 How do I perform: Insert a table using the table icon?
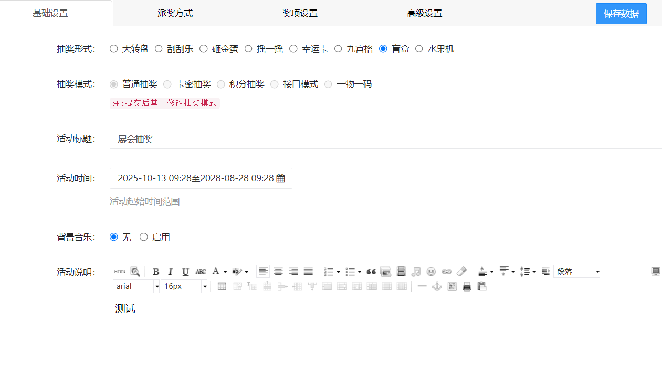pos(222,286)
